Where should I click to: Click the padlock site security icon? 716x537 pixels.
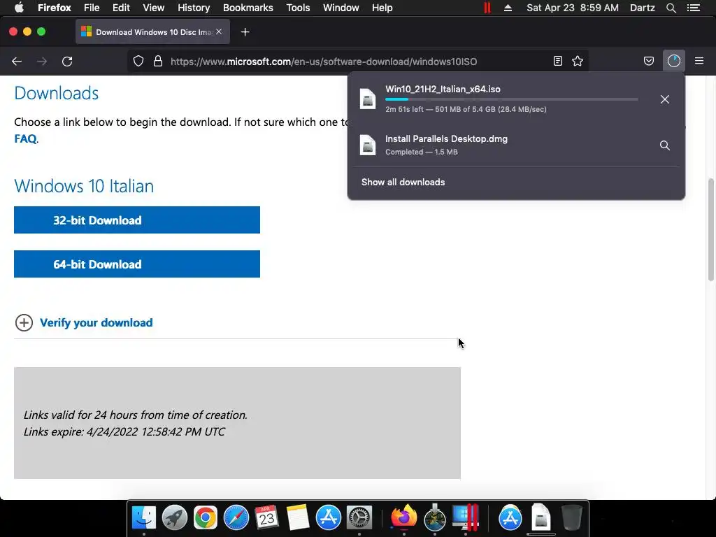(x=158, y=62)
